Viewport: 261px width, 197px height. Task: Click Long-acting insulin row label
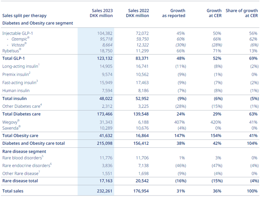[x=21, y=66]
